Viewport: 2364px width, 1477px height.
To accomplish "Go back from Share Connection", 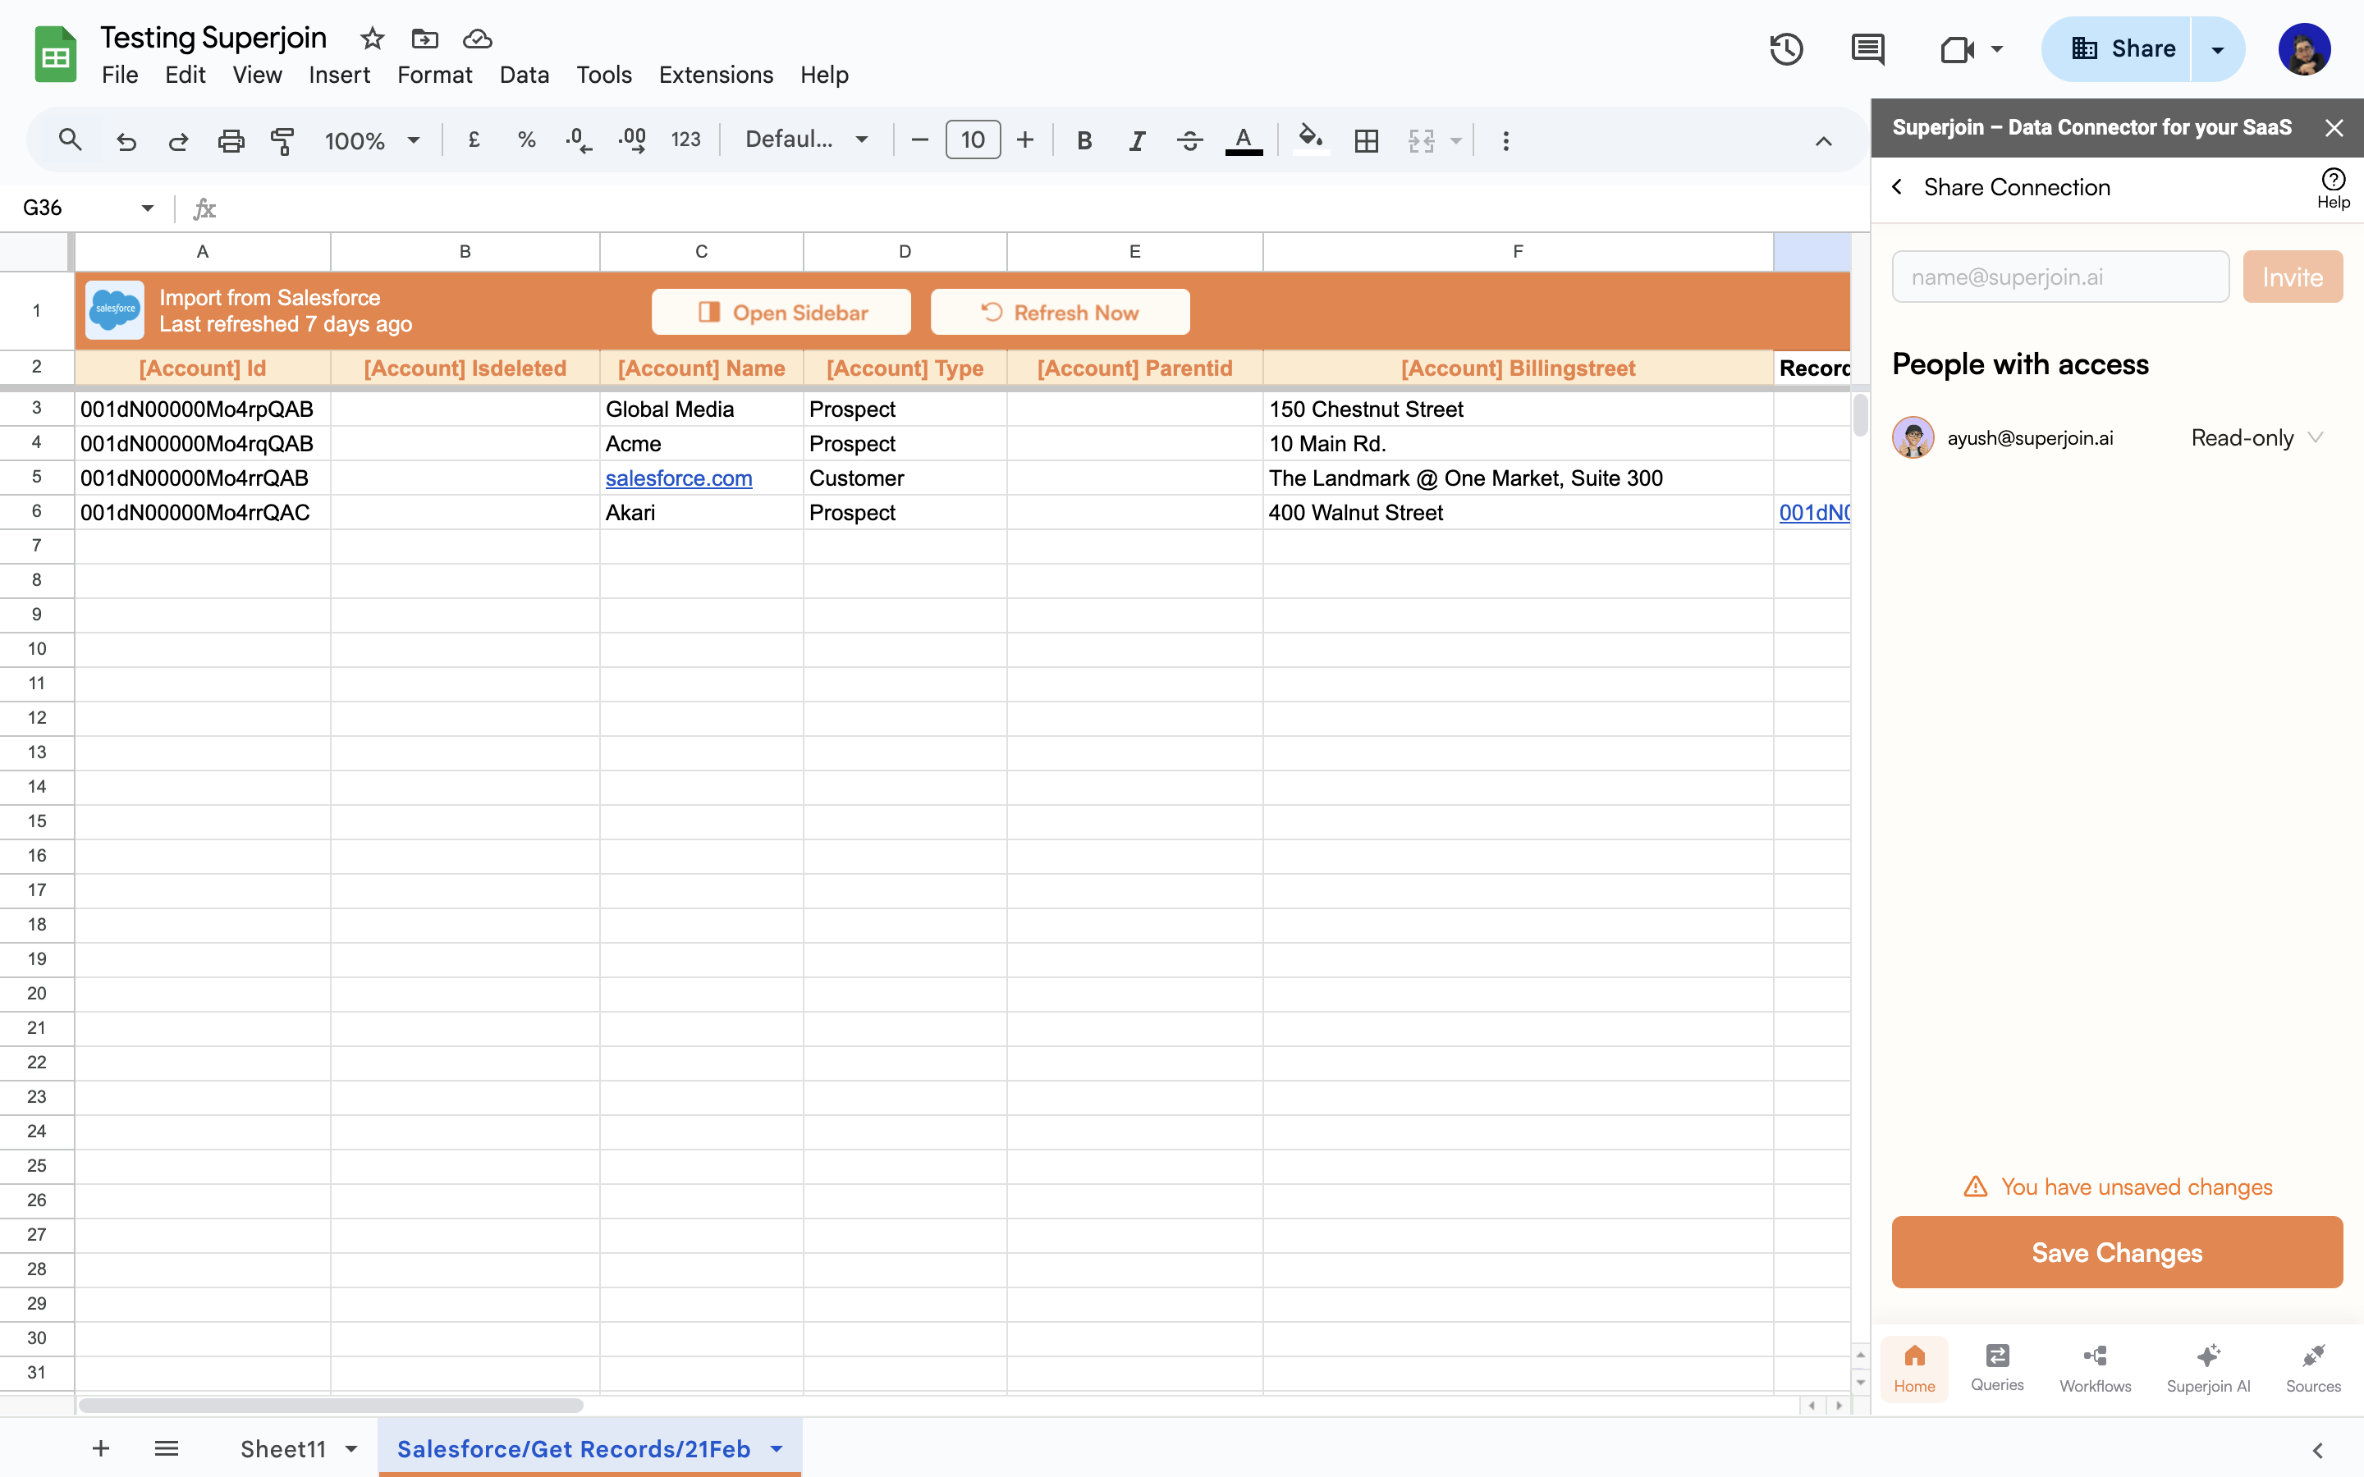I will tap(1897, 186).
